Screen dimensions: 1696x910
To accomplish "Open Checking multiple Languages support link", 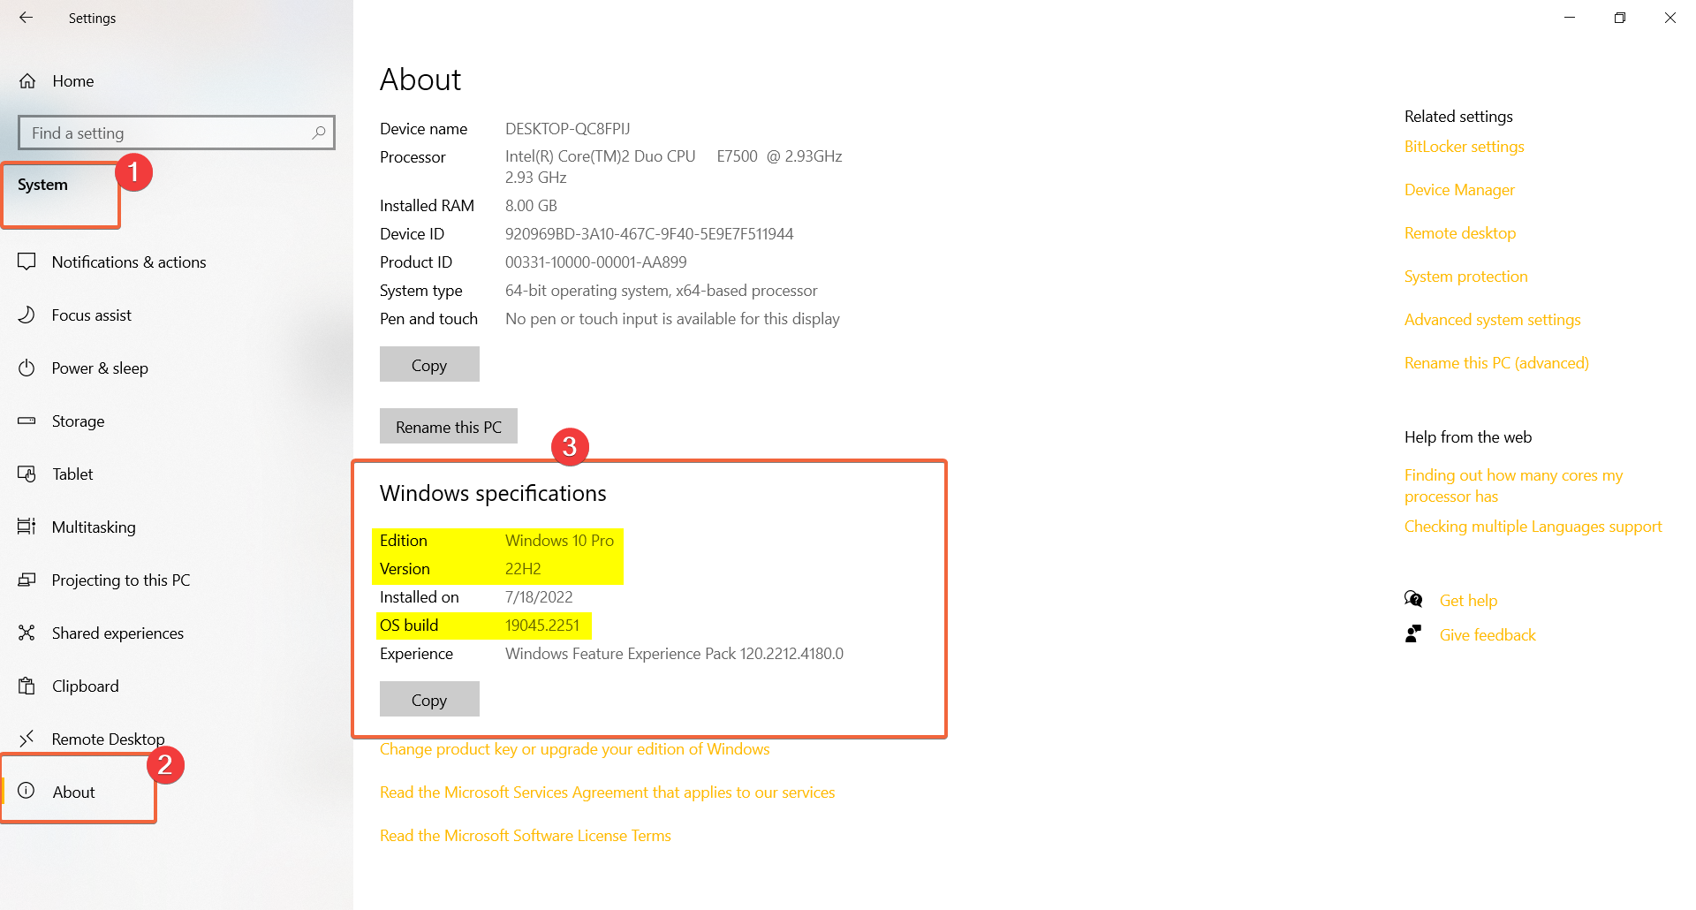I will click(1533, 527).
